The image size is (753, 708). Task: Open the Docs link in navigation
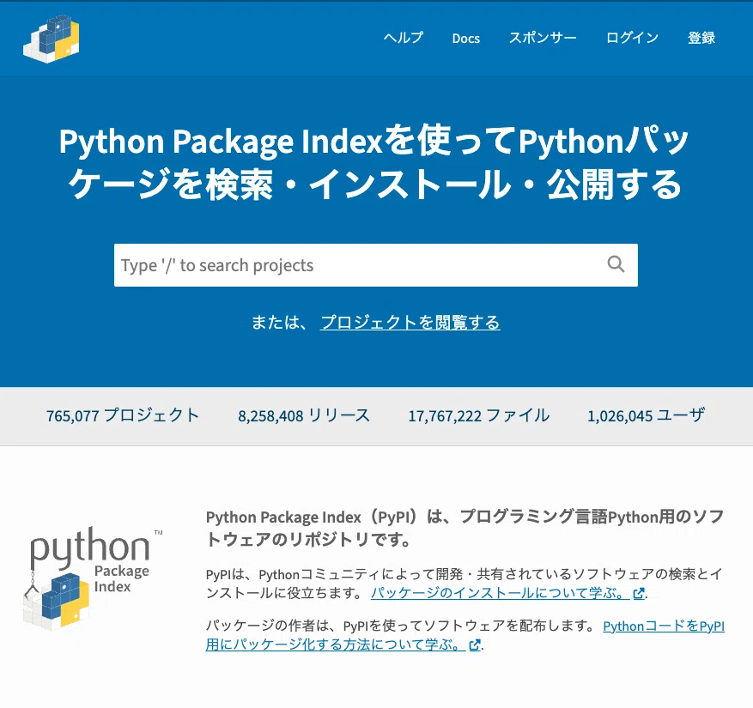[x=466, y=39]
